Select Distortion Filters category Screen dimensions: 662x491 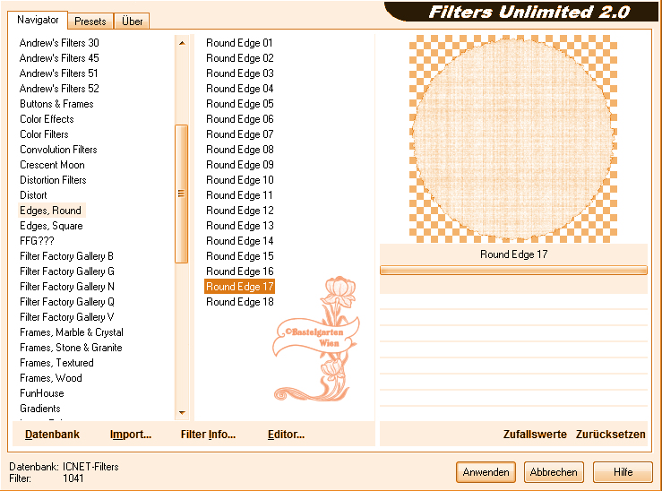(x=53, y=180)
